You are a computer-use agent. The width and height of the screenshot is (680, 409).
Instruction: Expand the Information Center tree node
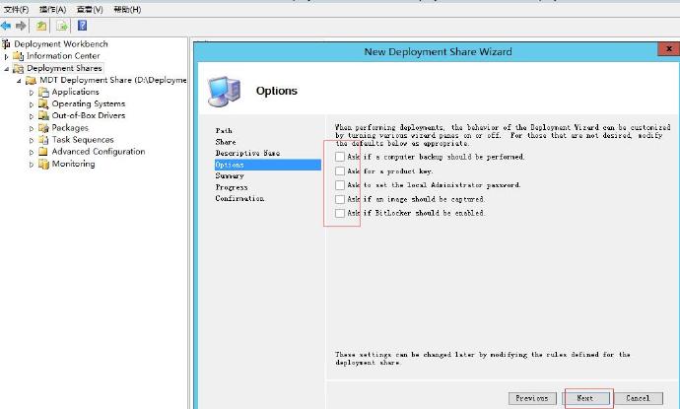pyautogui.click(x=6, y=56)
